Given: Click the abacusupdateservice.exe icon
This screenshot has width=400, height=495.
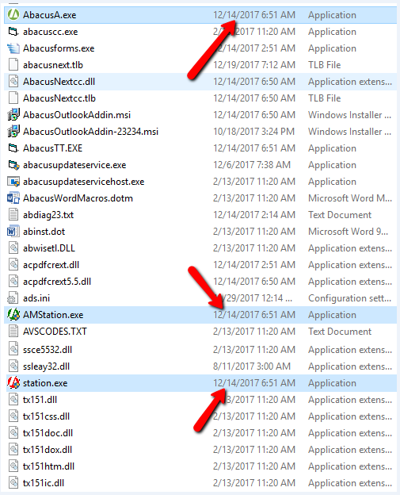Looking at the screenshot, I should click(13, 165).
